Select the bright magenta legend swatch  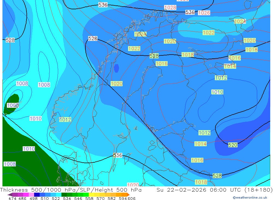point(26,195)
